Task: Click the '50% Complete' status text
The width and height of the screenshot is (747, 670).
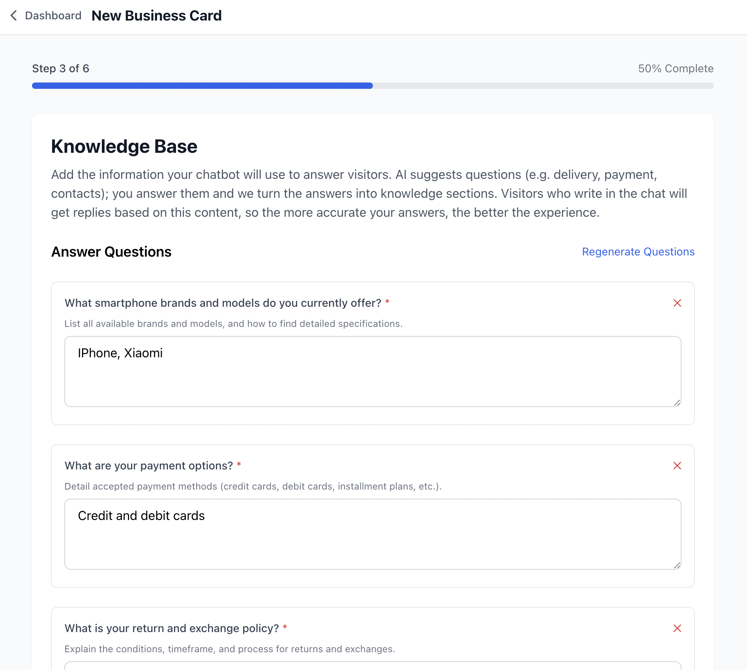Action: (x=676, y=68)
